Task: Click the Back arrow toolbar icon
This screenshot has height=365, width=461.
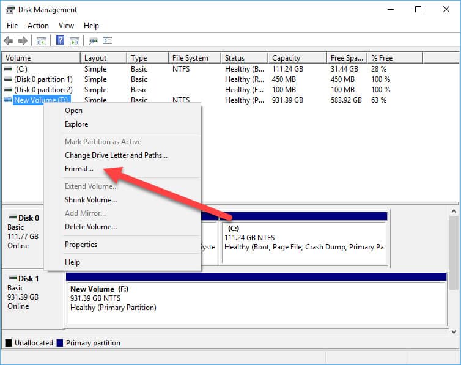Action: tap(9, 40)
